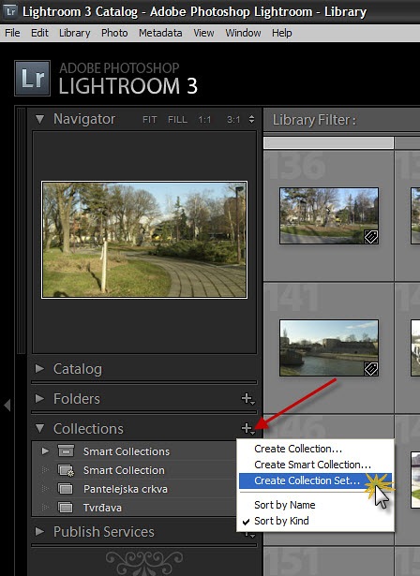Click the highlighted filter bar strip
The image size is (420, 576).
point(328,143)
